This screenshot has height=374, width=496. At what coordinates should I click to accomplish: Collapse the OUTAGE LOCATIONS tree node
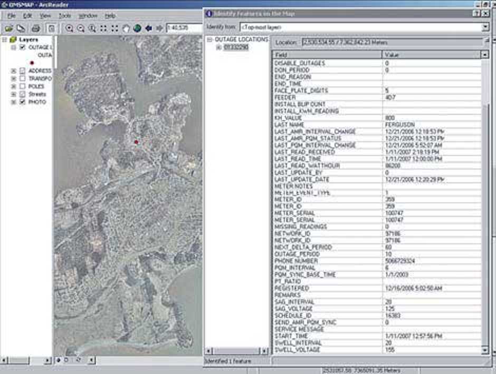209,40
